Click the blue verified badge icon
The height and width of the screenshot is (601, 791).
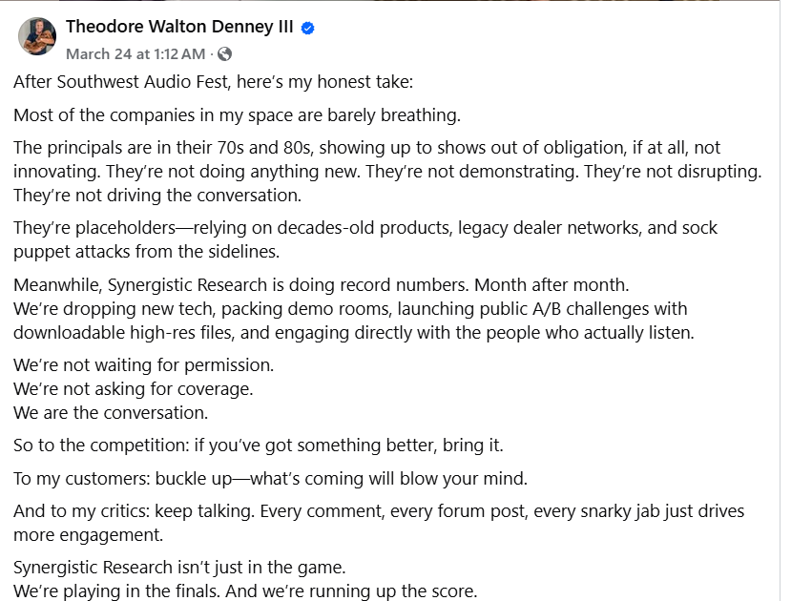tap(308, 29)
